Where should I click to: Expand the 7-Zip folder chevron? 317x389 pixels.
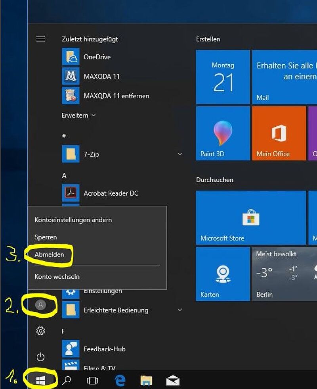(180, 154)
